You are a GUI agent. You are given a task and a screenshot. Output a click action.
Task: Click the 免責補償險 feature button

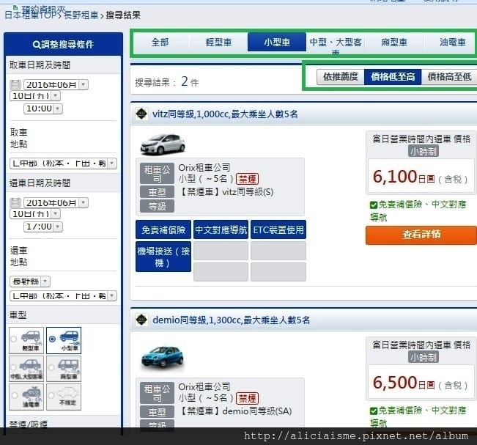click(x=163, y=229)
